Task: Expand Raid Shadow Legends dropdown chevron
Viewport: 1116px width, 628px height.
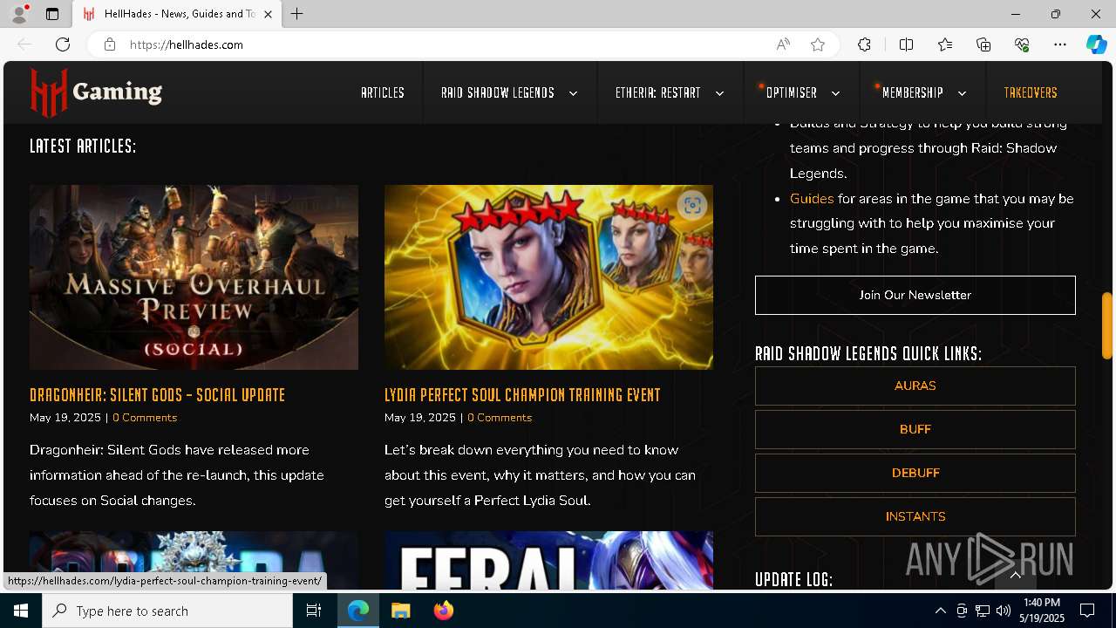Action: point(573,93)
